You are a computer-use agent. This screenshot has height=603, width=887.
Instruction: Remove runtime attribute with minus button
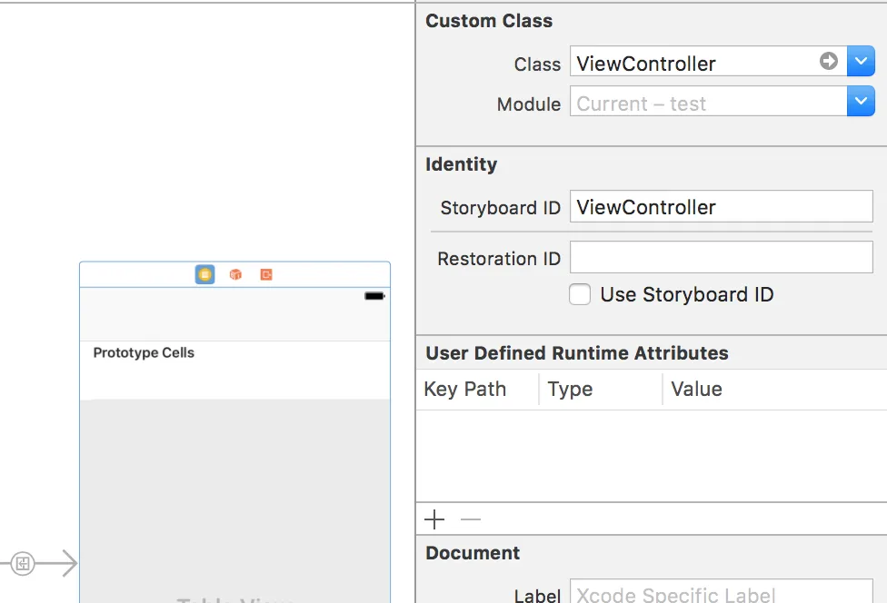470,519
